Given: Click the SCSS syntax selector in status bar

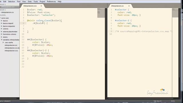Looking at the screenshot, I should point(173,101).
